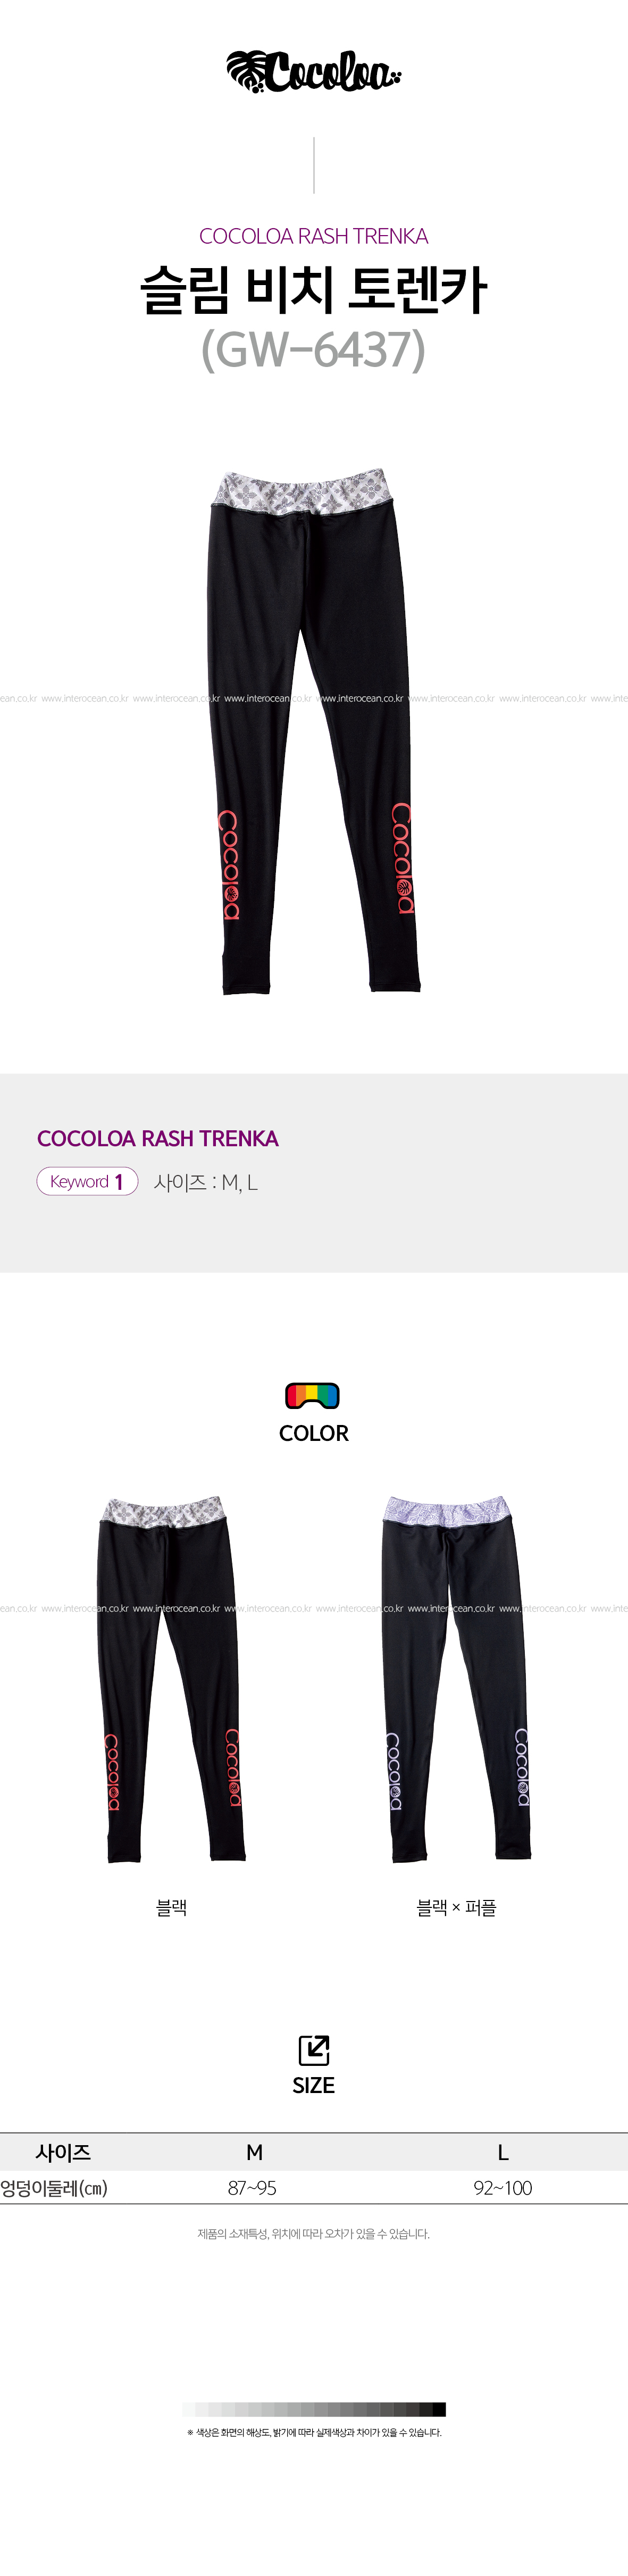
Task: Click the COCOLOA RASH TRENKA heading
Action: click(x=314, y=236)
